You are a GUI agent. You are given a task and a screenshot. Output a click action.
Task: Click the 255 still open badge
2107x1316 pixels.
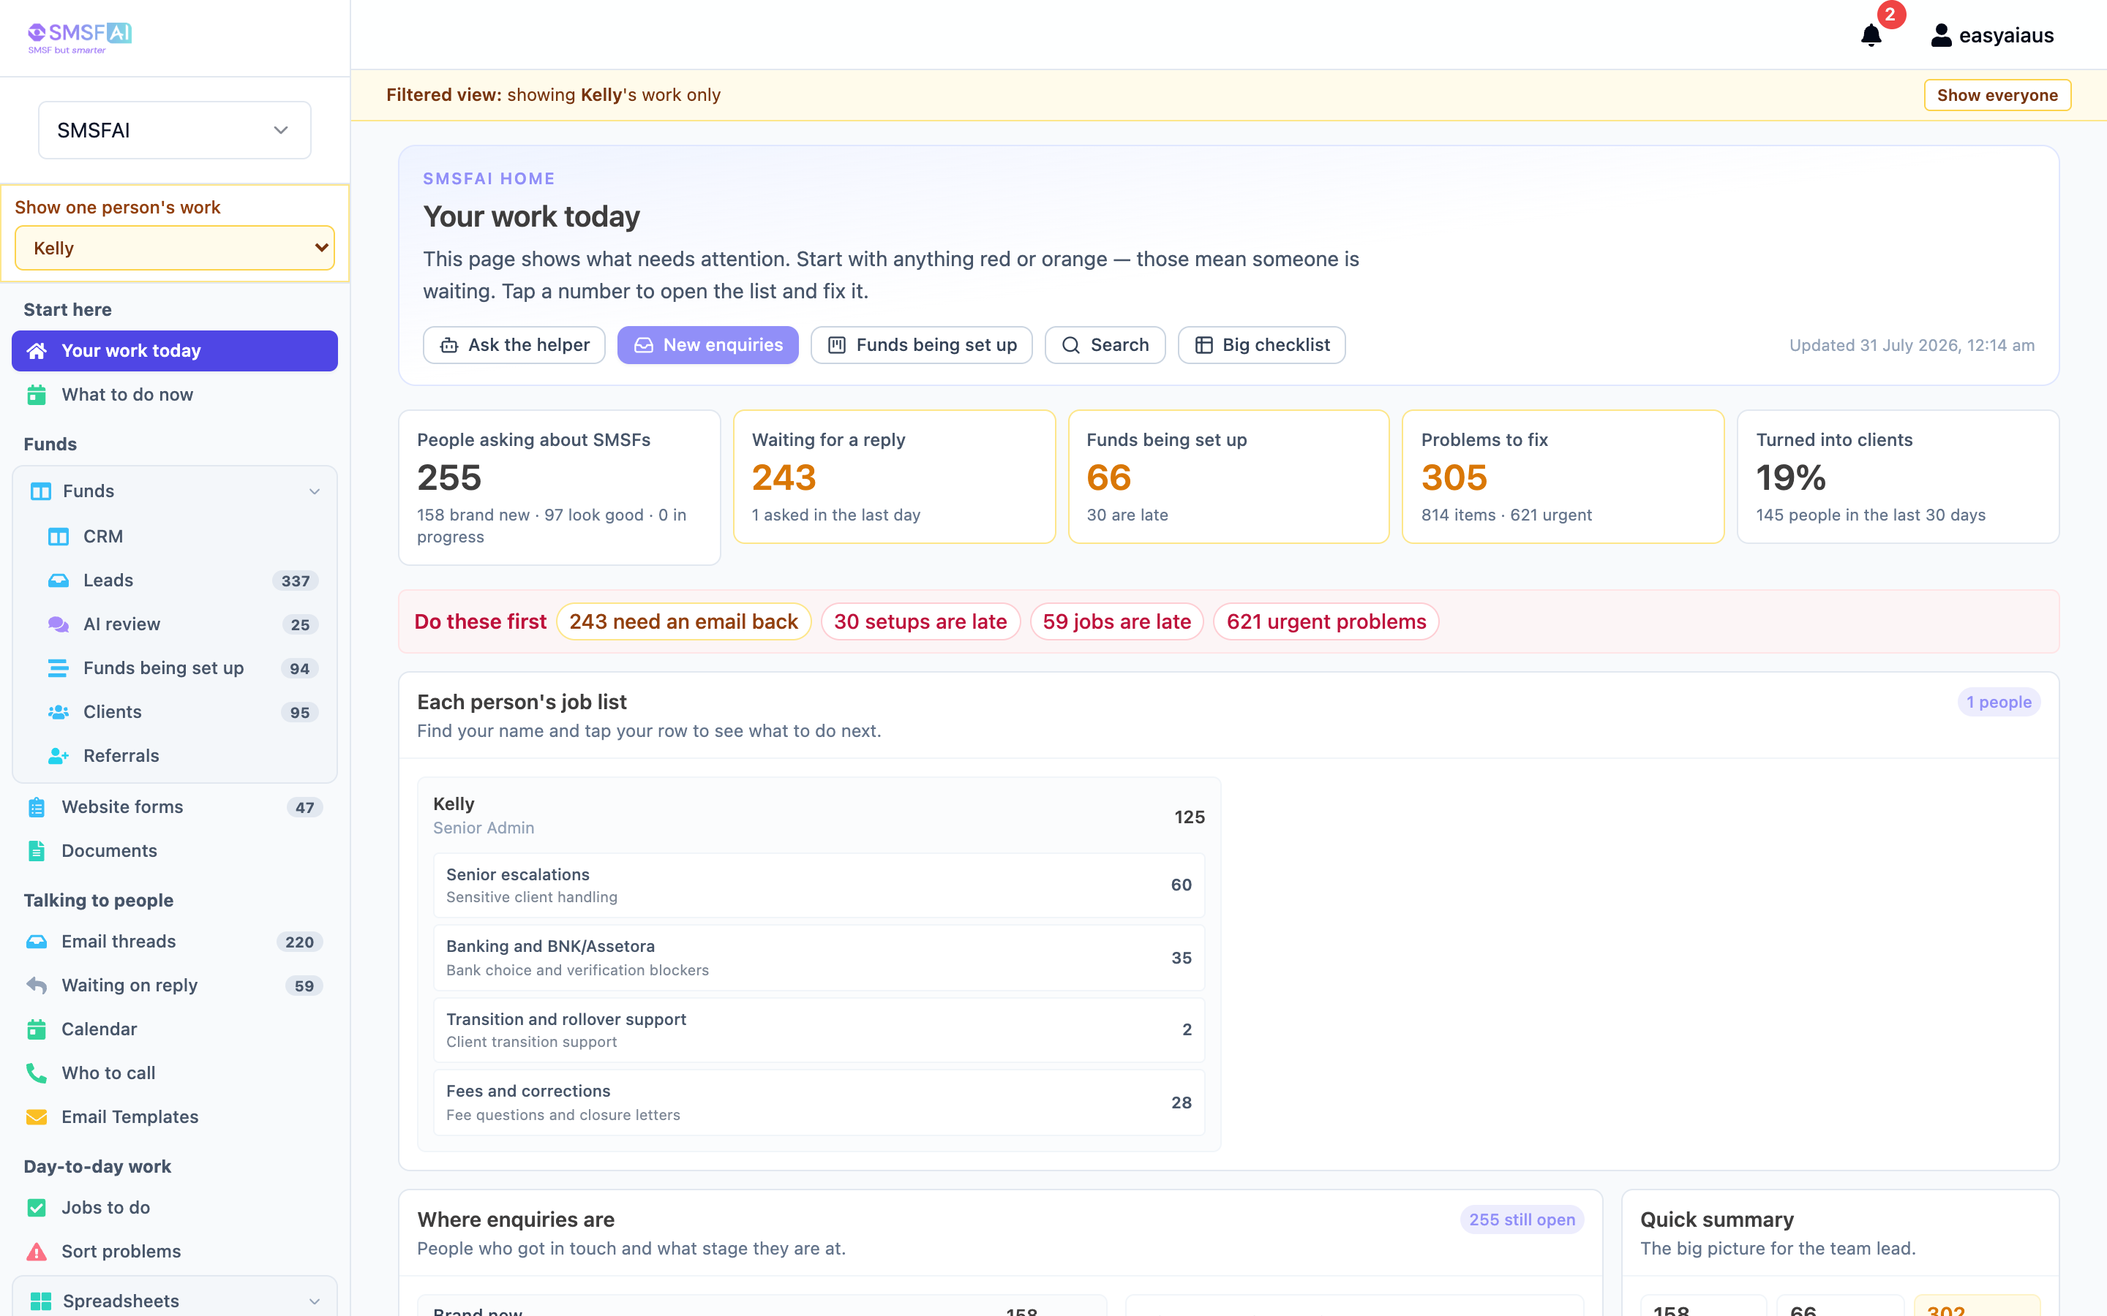pos(1522,1219)
